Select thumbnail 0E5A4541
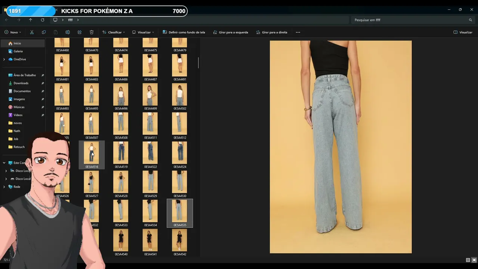478x269 pixels. (x=150, y=240)
